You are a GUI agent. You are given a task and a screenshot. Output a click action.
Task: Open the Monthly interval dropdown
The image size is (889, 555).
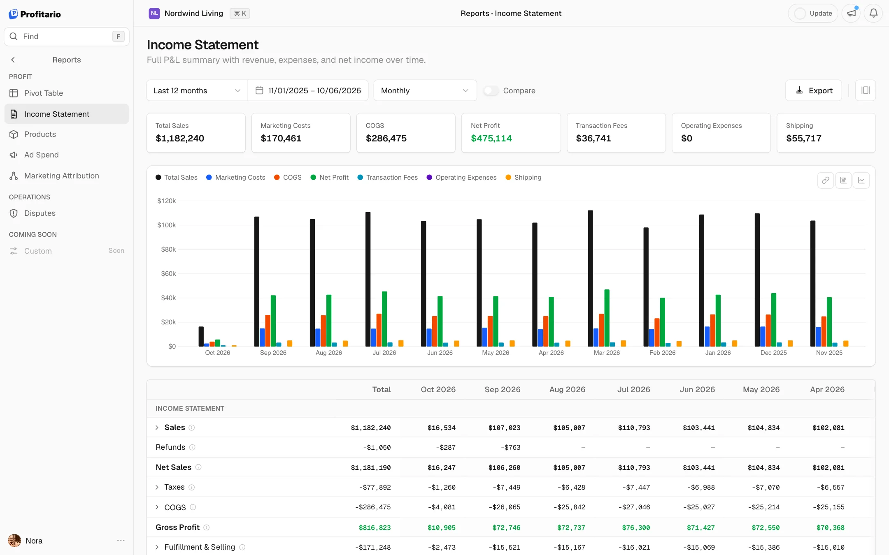(425, 90)
